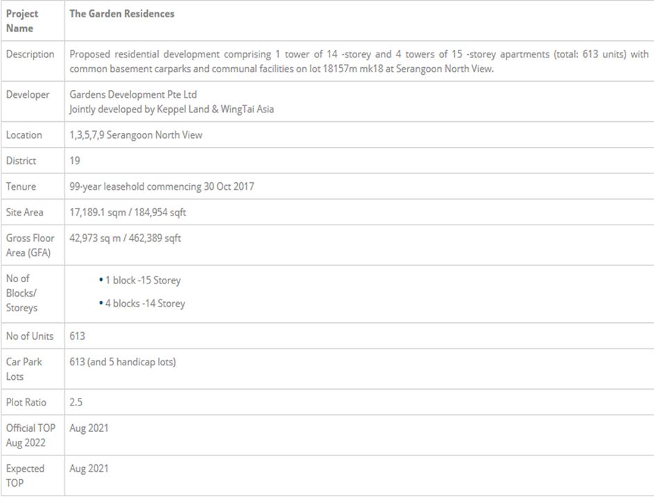Click 'Jointly developed by Keppel Land & WingTai Asia'

[171, 109]
